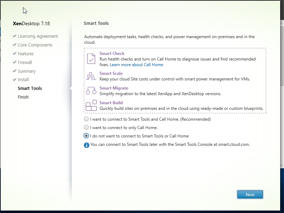The width and height of the screenshot is (284, 213).
Task: Go to Licensing Agreement step
Action: tap(38, 36)
